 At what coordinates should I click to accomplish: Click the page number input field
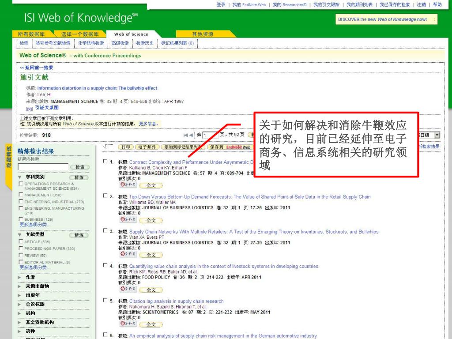coord(210,135)
